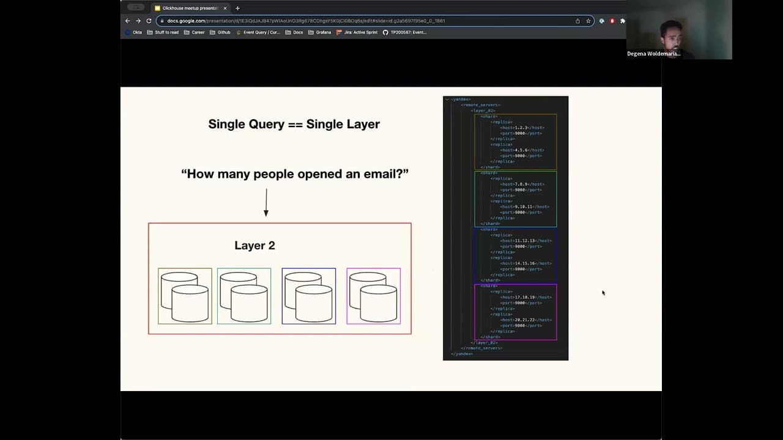Click host 17.18.19 in the XML config
Viewport: 783px width, 440px height.
(x=526, y=297)
